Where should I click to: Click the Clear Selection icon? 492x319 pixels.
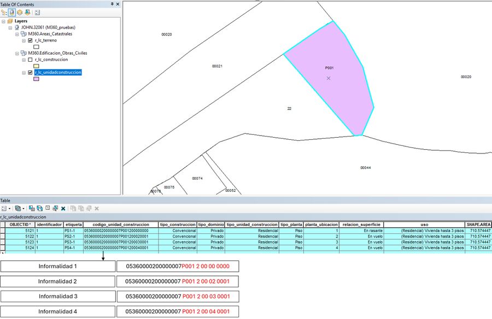point(48,208)
